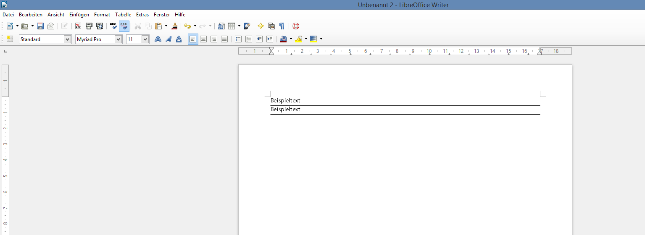Toggle Italic formatting
The height and width of the screenshot is (235, 645).
pyautogui.click(x=168, y=39)
